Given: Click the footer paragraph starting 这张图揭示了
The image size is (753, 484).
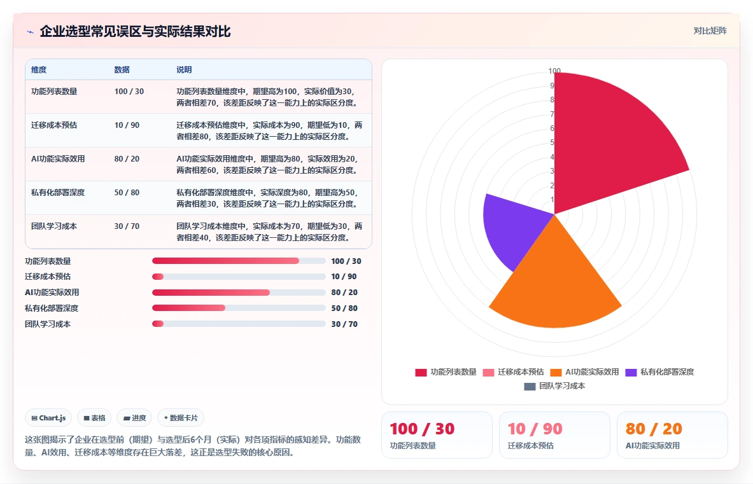Looking at the screenshot, I should [193, 446].
